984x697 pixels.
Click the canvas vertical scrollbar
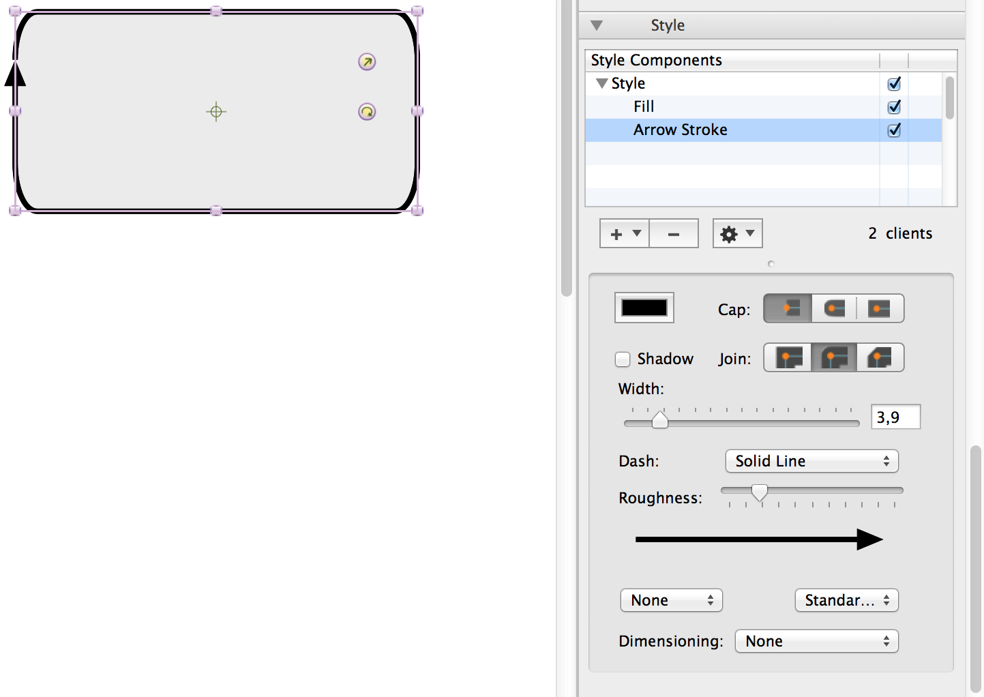567,148
